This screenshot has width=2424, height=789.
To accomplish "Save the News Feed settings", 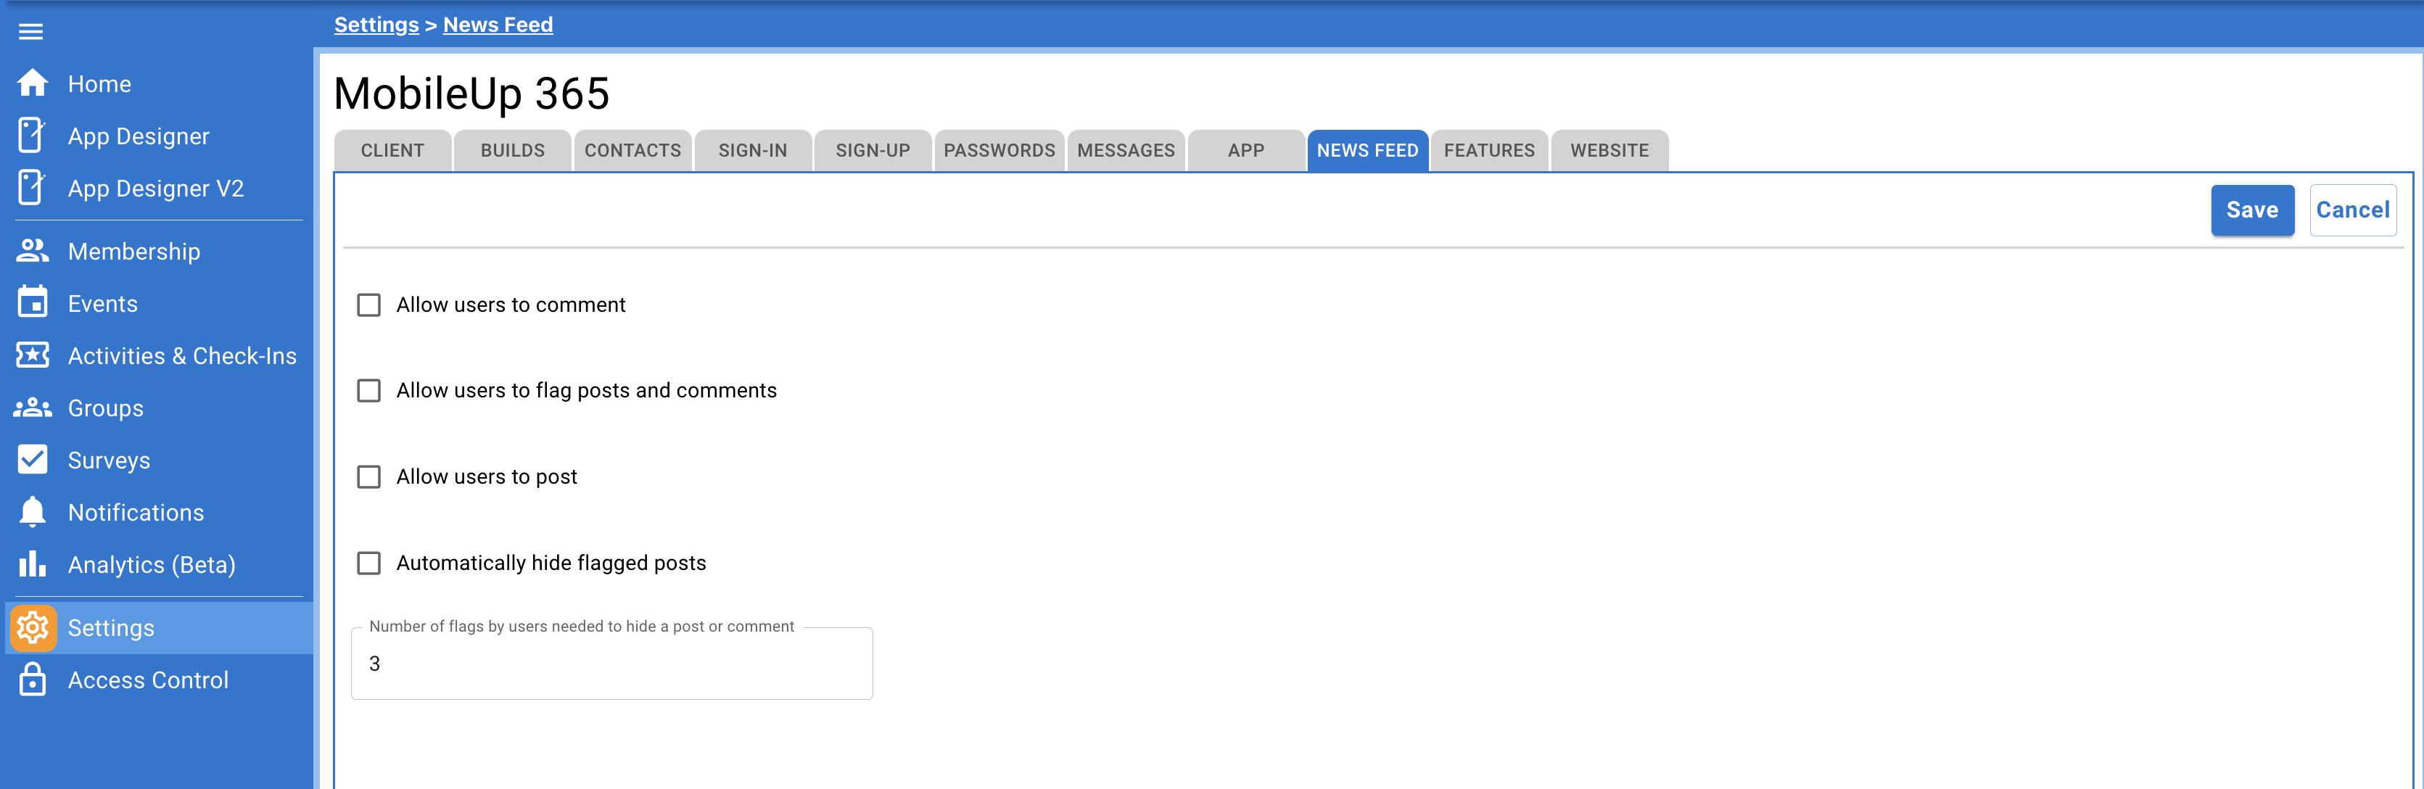I will [x=2252, y=210].
